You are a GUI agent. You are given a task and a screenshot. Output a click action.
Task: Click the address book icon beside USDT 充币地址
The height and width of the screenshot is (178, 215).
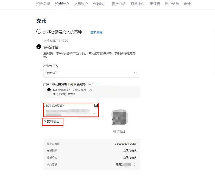click(96, 106)
